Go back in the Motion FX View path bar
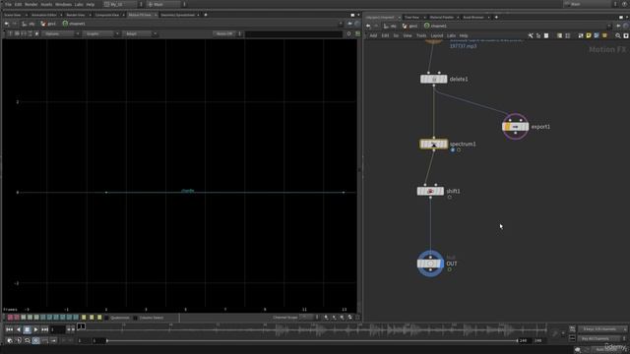The height and width of the screenshot is (354, 630). [7, 24]
